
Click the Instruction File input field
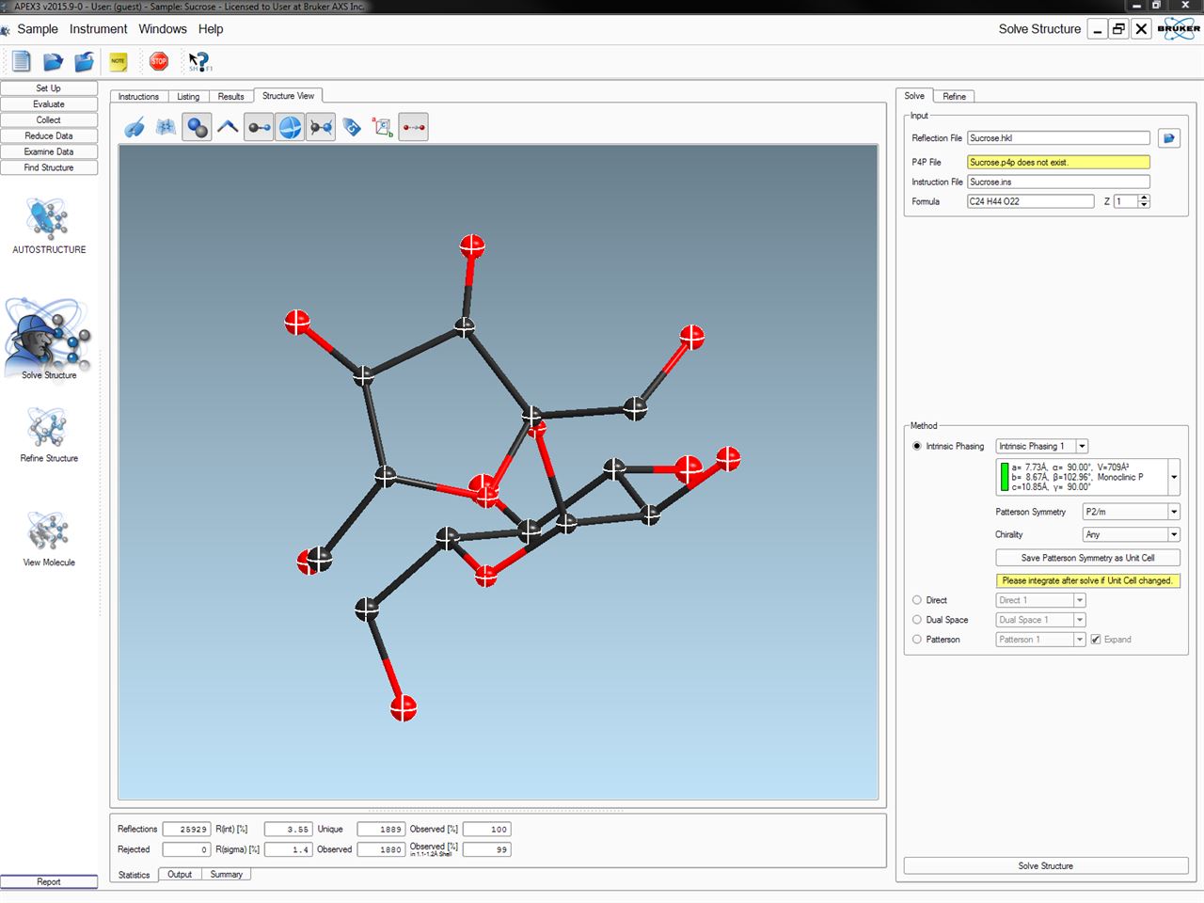[1058, 182]
